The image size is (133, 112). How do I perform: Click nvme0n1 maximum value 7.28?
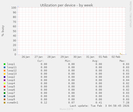[x=126, y=103]
